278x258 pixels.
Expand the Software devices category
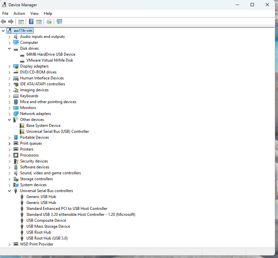point(9,167)
